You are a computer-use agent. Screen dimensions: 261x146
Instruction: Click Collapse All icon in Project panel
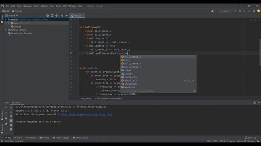57,15
